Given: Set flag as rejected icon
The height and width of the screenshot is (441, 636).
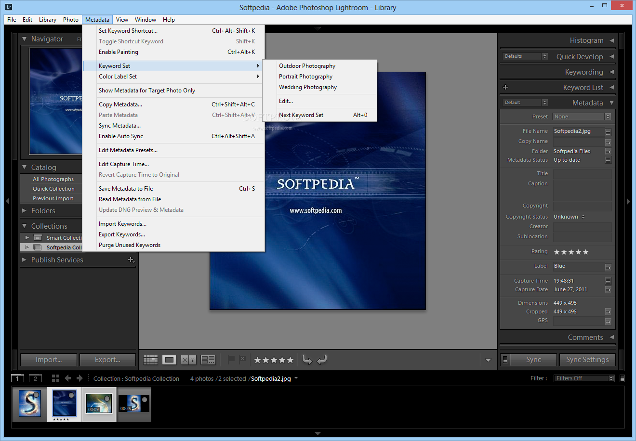Looking at the screenshot, I should pyautogui.click(x=242, y=359).
